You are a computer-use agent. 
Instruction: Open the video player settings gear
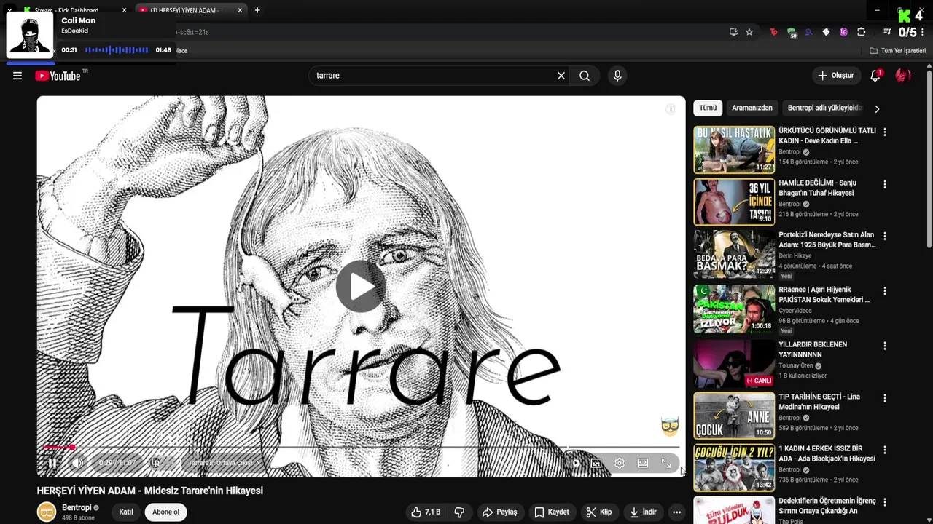(620, 463)
